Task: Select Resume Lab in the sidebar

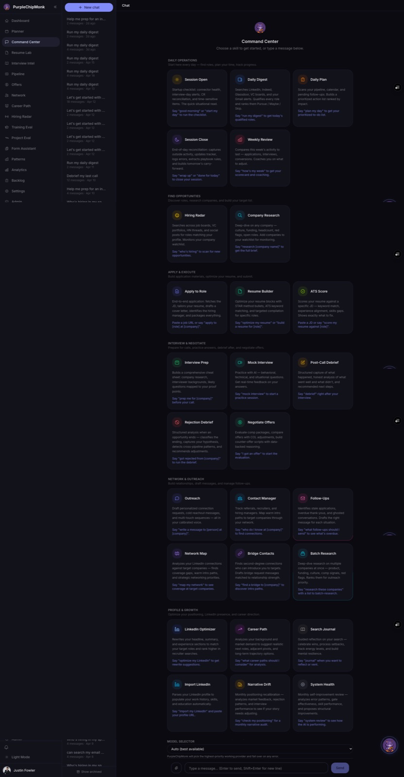Action: tap(31, 53)
